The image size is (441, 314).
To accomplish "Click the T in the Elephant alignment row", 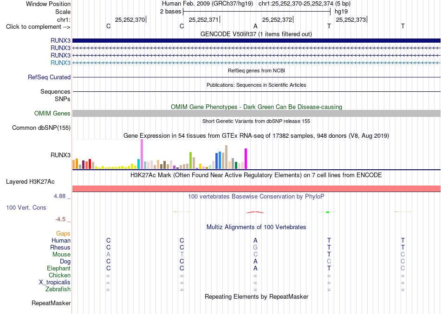I will [329, 268].
